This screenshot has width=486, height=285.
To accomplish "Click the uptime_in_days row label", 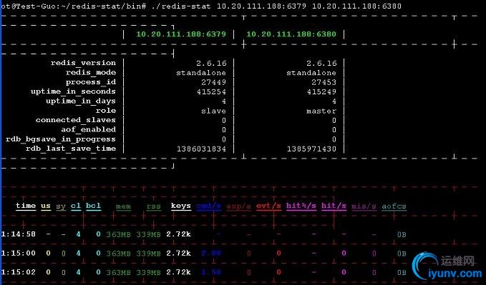I will pyautogui.click(x=81, y=101).
